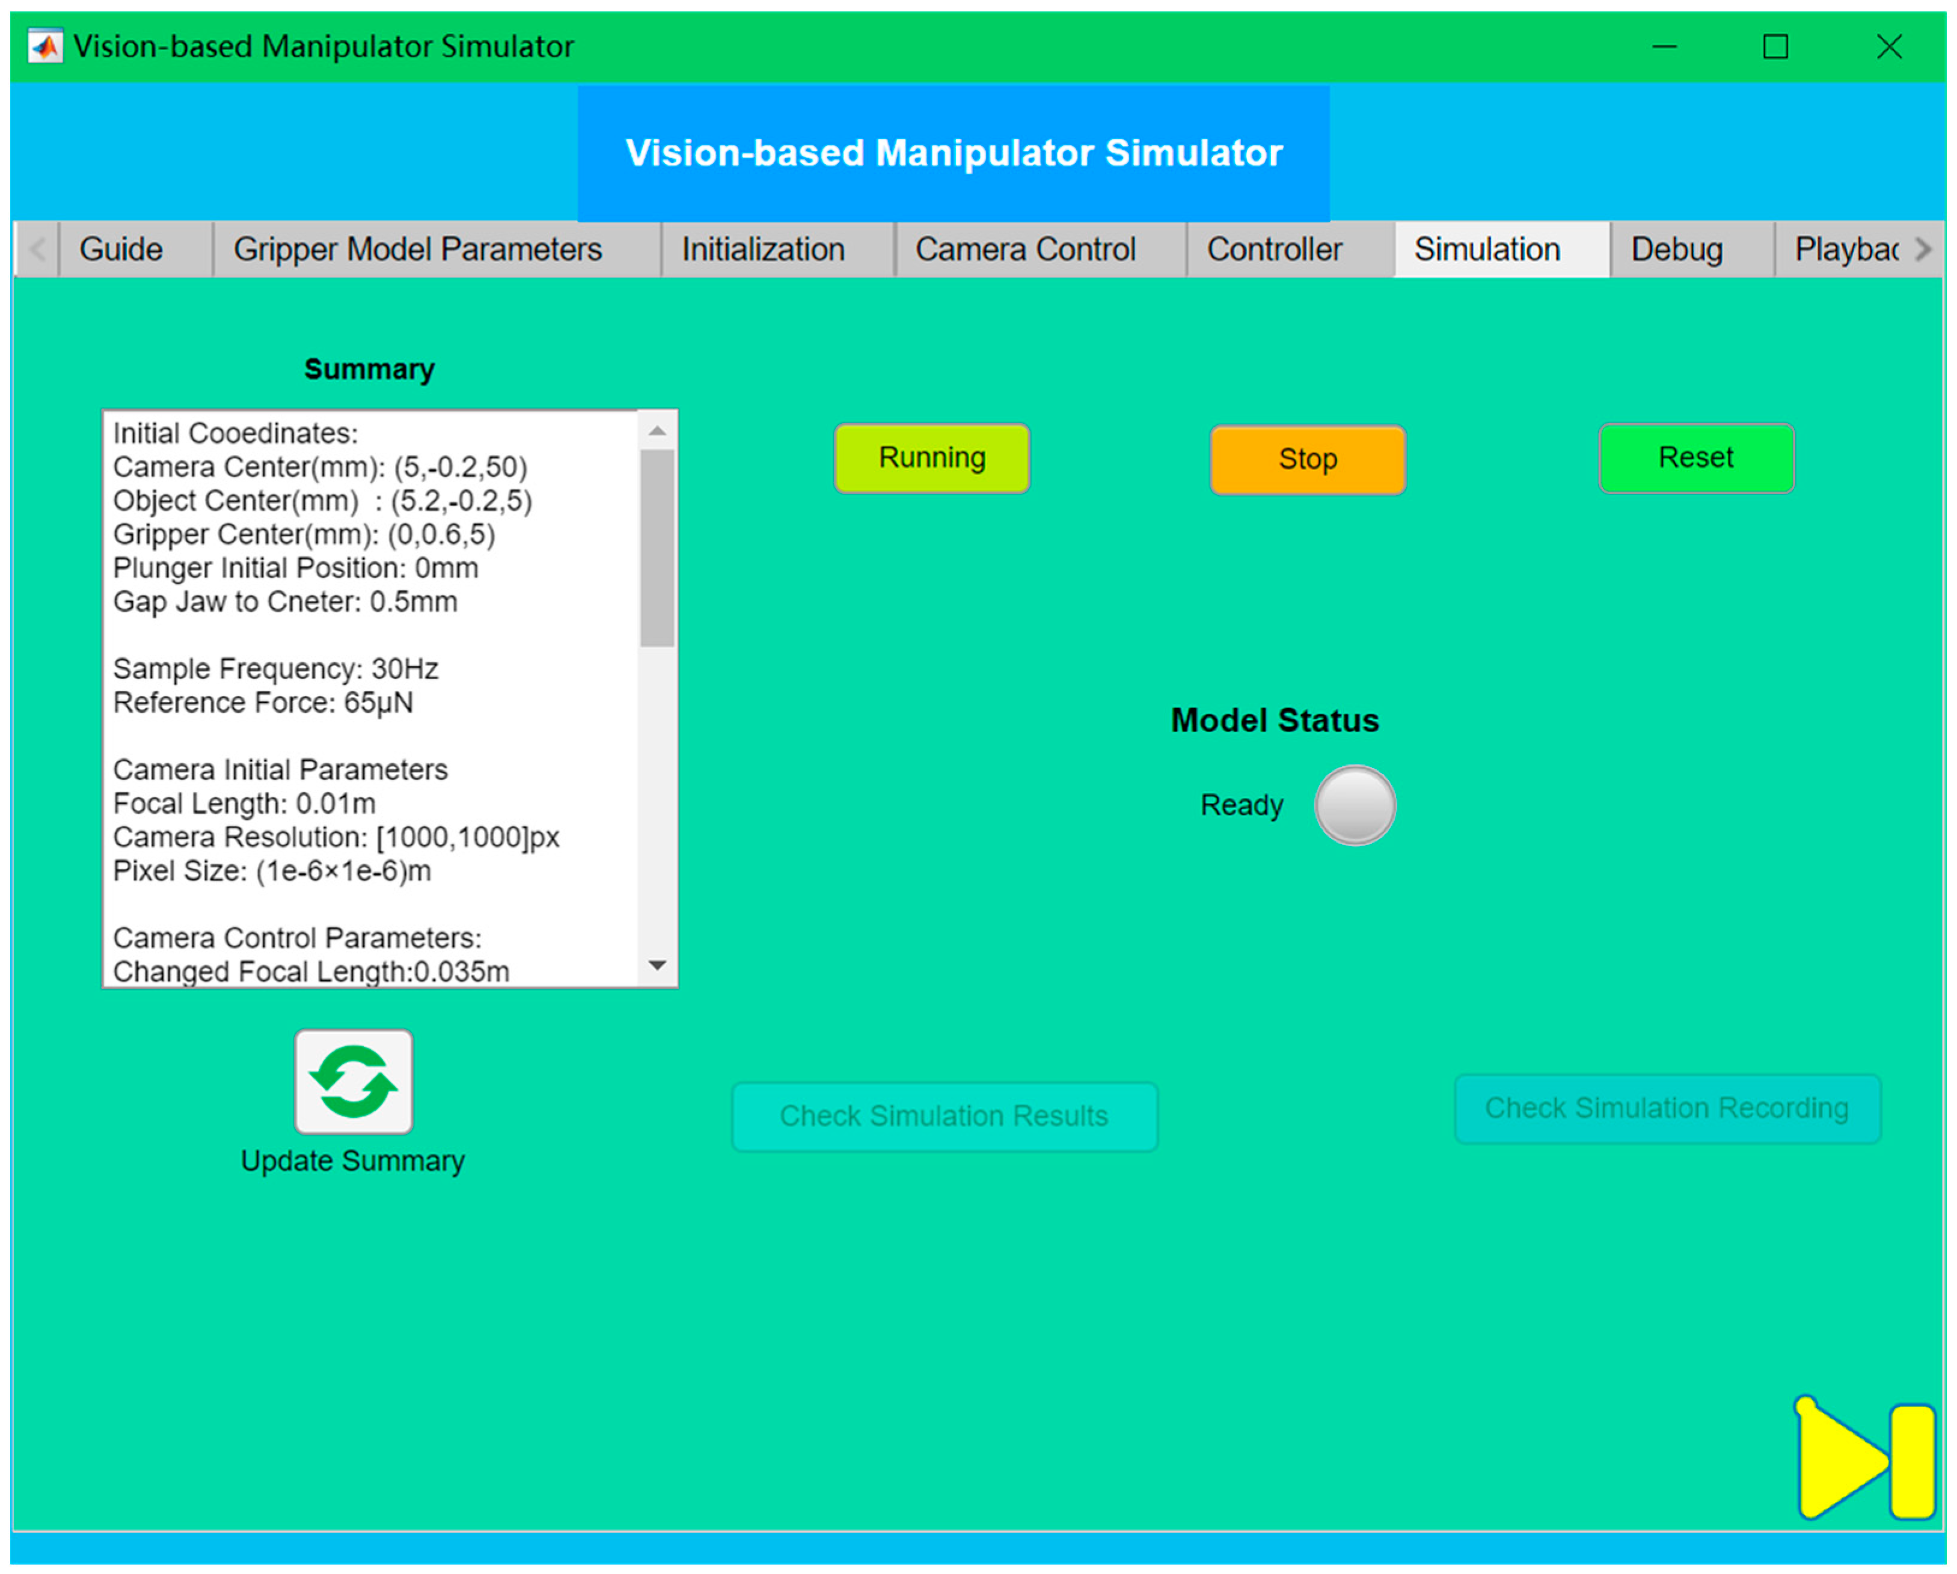Start simulation with the Running button
This screenshot has width=1957, height=1574.
931,458
